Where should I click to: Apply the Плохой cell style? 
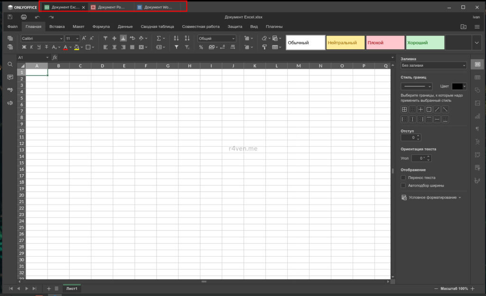(385, 43)
